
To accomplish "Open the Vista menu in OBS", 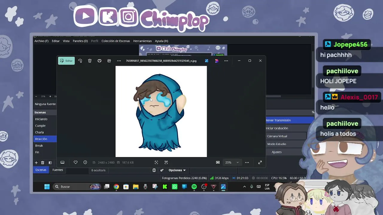I will click(66, 41).
